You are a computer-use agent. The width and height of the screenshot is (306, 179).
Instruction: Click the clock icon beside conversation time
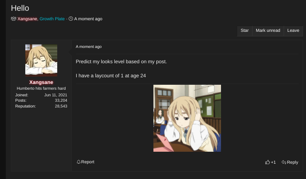[71, 19]
